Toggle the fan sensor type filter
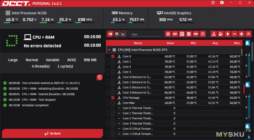The width and height of the screenshot is (254, 140). [x=242, y=34]
